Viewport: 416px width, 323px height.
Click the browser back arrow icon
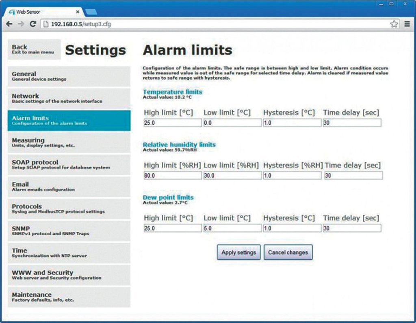9,24
